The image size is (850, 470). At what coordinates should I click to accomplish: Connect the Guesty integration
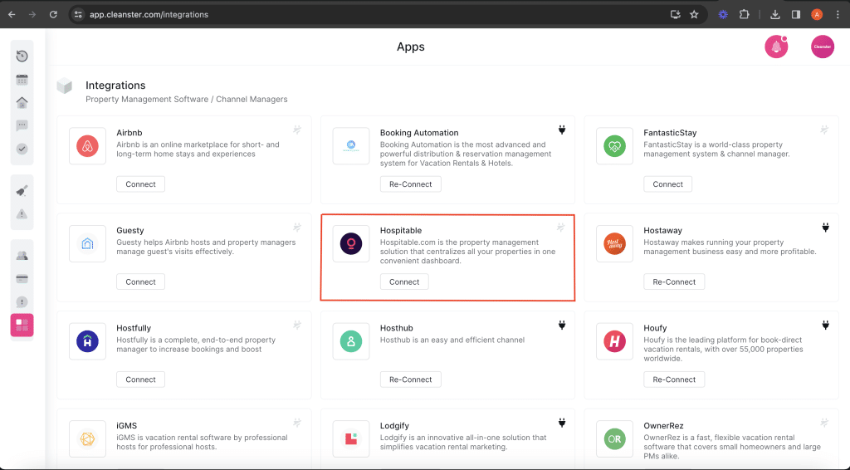click(140, 282)
